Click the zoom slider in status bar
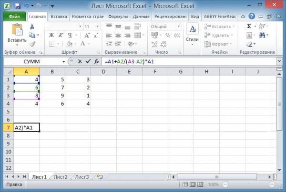The height and width of the screenshot is (192, 286). pos(246,184)
